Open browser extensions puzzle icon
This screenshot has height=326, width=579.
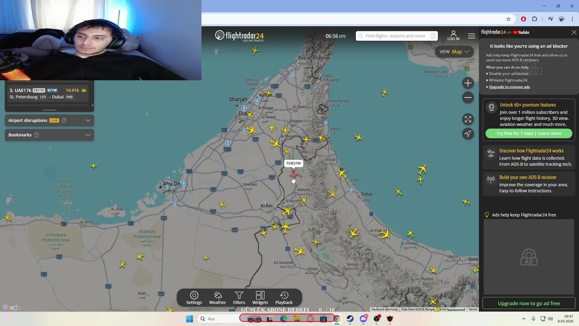535,19
